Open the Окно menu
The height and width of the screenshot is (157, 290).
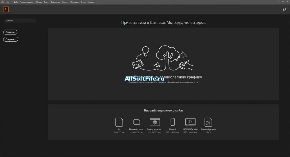(83, 2)
